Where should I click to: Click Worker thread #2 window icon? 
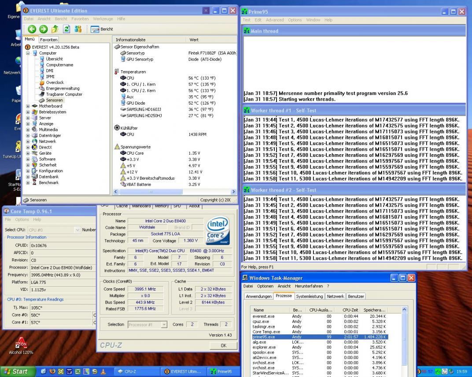pyautogui.click(x=247, y=190)
